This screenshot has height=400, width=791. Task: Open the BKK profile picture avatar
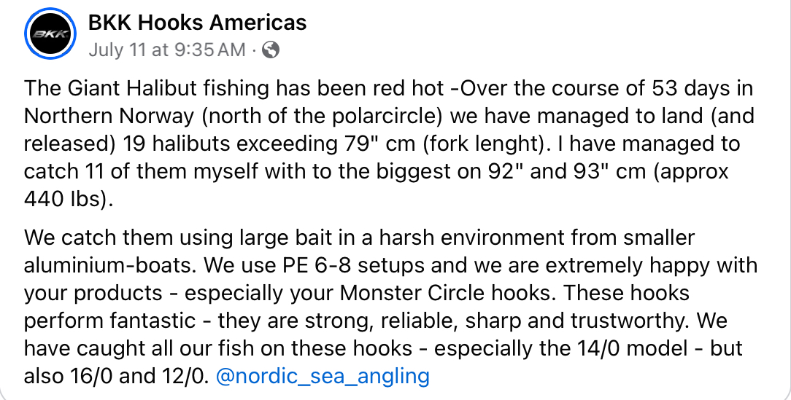(50, 34)
